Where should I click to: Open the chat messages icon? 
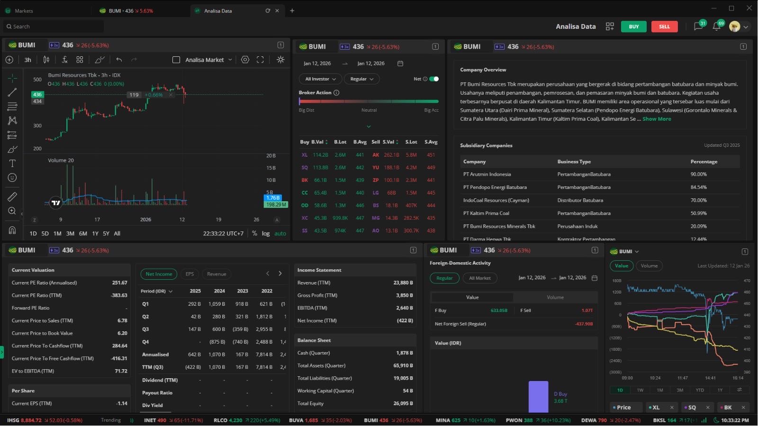click(x=698, y=27)
